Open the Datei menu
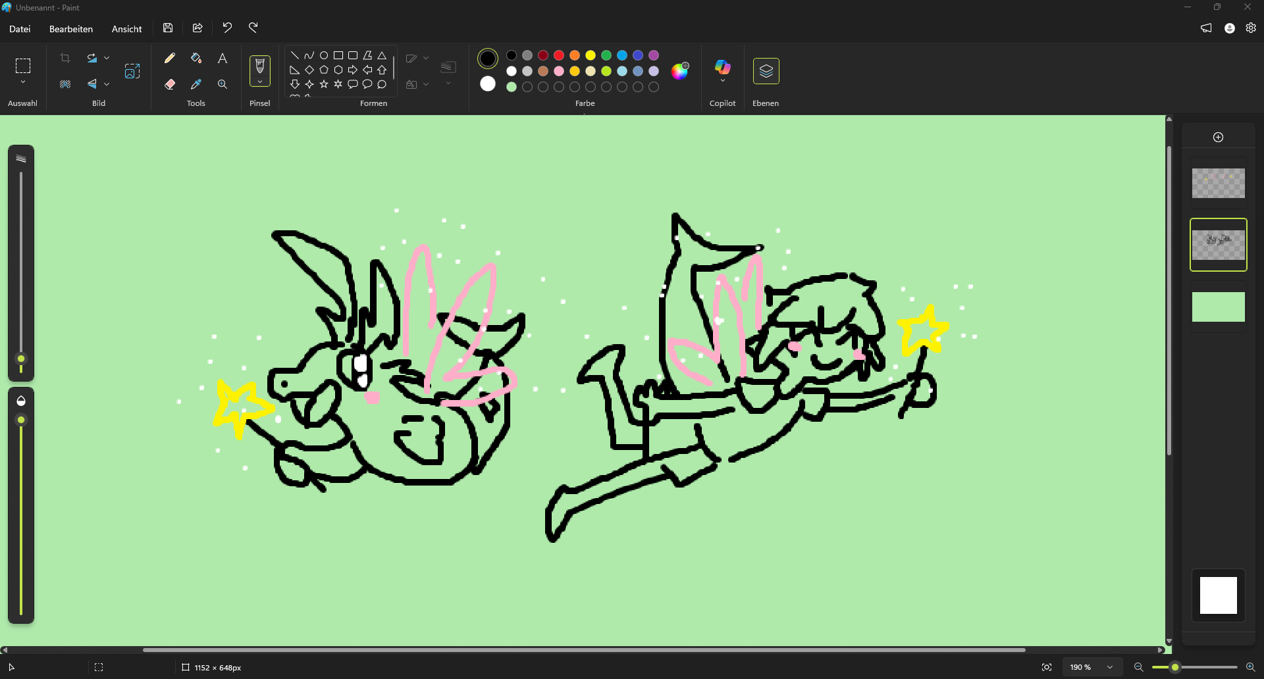Screen dimensions: 1264x679 (x=20, y=29)
